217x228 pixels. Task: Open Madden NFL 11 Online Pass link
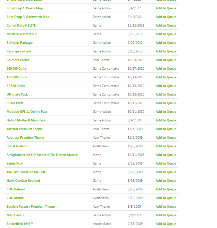click(x=27, y=112)
